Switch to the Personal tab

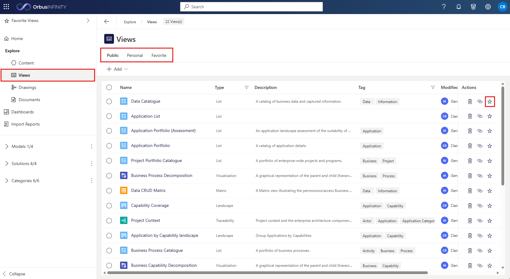[135, 55]
